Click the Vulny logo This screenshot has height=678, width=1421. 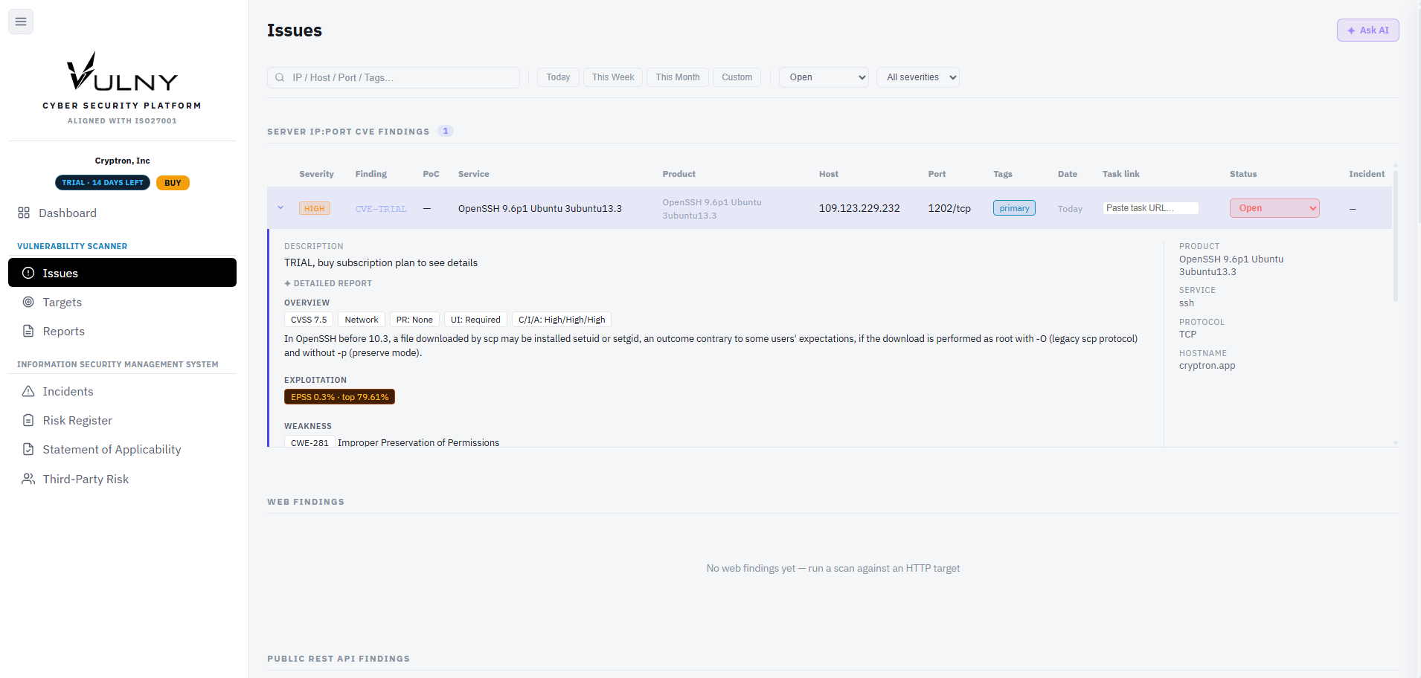(x=122, y=71)
